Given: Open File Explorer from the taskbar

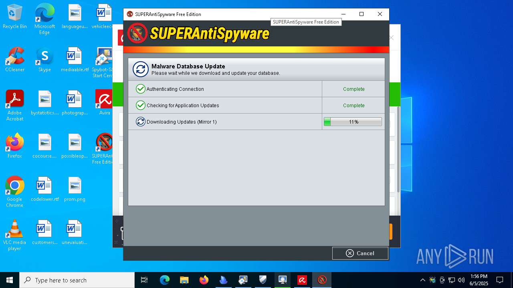Looking at the screenshot, I should pyautogui.click(x=184, y=280).
